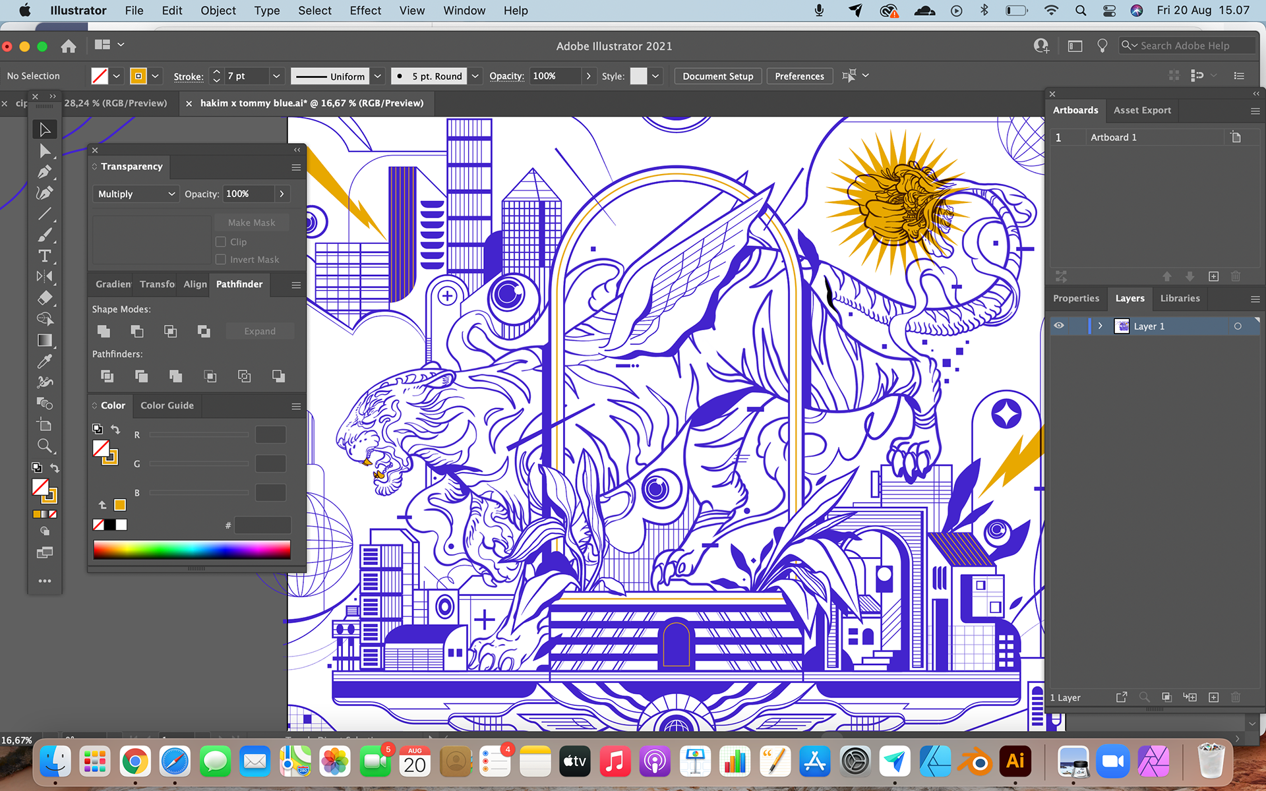Screen dimensions: 1266x791
Task: Select the Pen tool
Action: 45,172
